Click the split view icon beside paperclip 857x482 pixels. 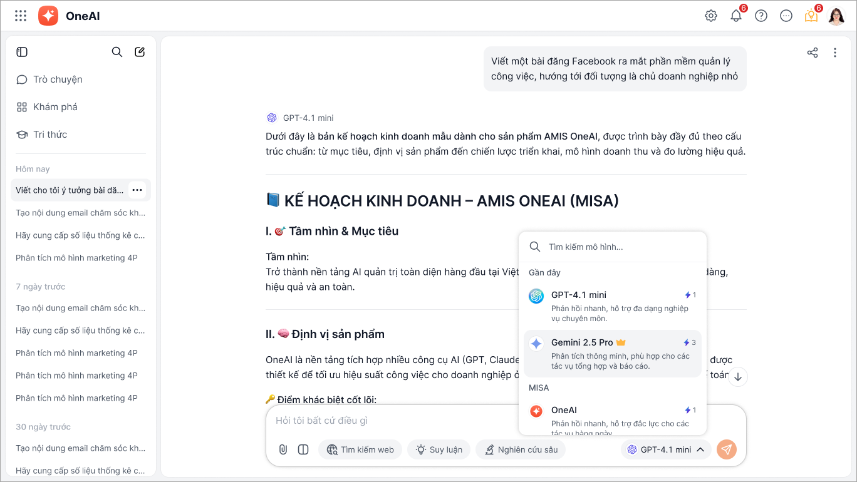click(303, 449)
